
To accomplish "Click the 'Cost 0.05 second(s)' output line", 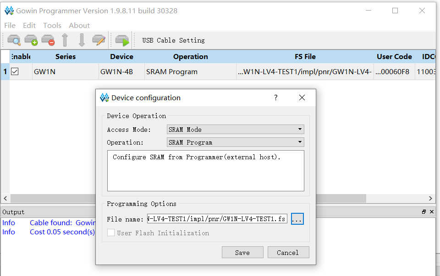I will (62, 232).
